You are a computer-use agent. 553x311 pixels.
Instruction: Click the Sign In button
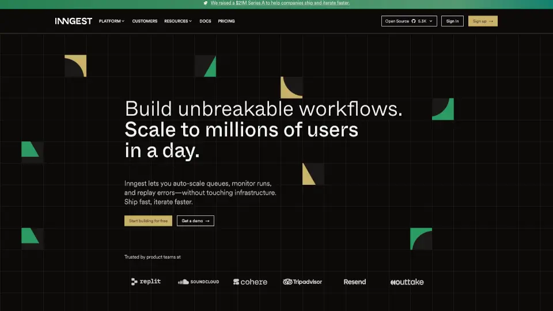452,21
